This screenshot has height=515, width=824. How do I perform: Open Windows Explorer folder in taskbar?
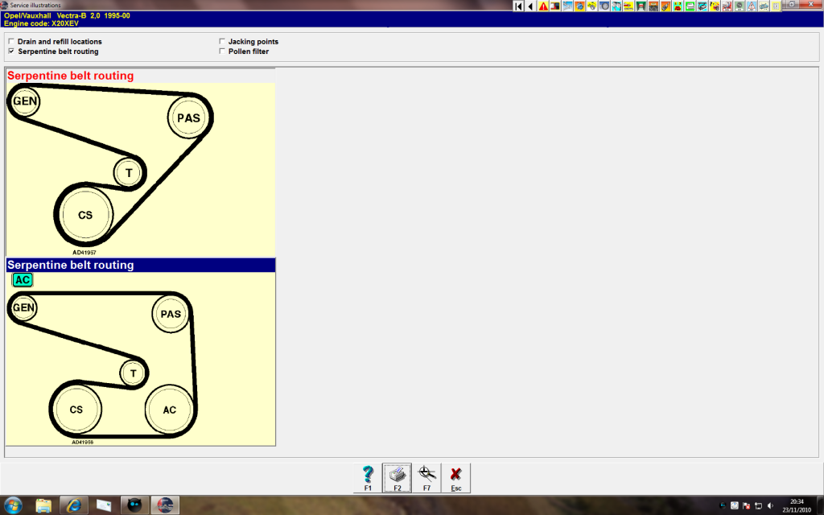(43, 505)
